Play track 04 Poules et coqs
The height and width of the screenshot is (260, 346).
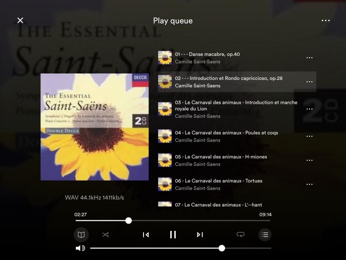(237, 136)
